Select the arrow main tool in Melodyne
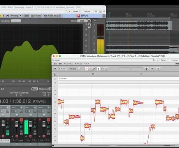 click(x=98, y=69)
